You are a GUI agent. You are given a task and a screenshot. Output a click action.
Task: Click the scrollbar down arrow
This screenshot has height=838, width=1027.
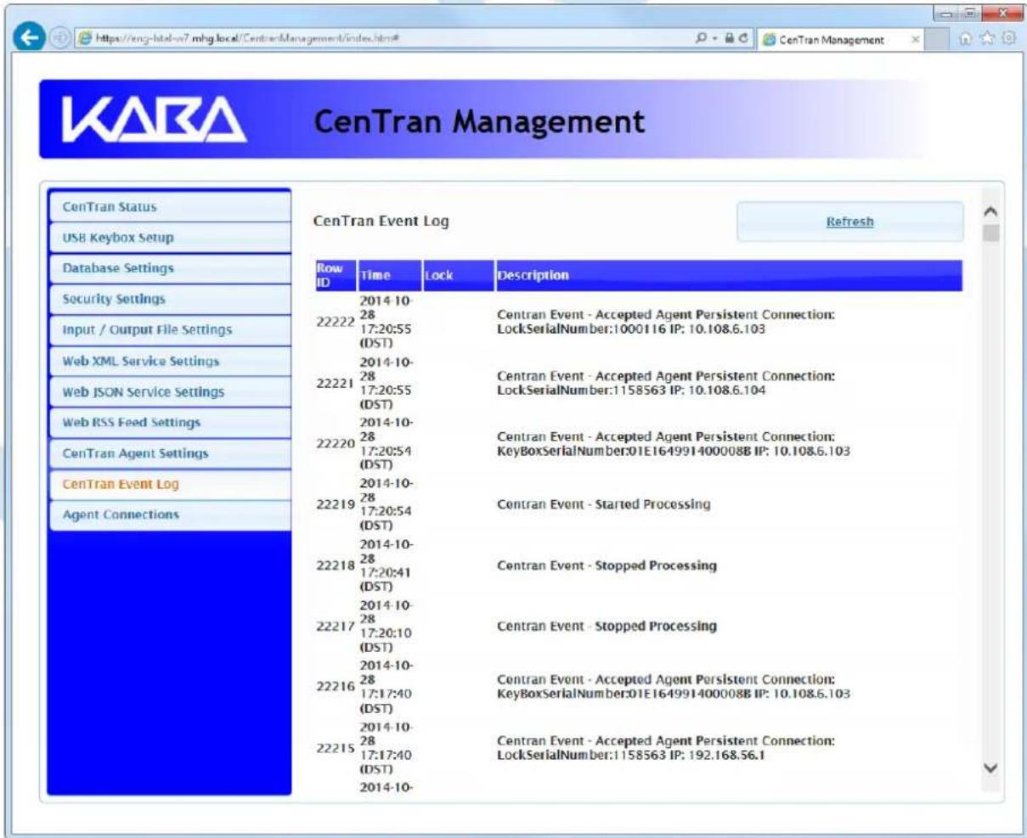pos(990,766)
